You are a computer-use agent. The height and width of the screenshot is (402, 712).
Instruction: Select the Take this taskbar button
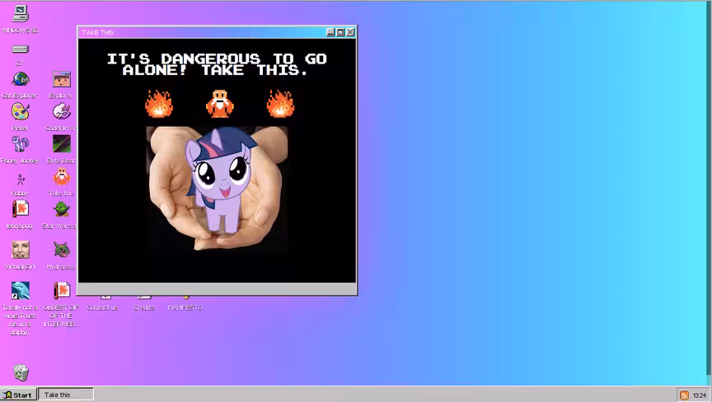point(65,395)
